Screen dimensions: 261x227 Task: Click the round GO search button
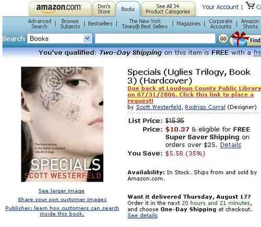tap(223, 39)
